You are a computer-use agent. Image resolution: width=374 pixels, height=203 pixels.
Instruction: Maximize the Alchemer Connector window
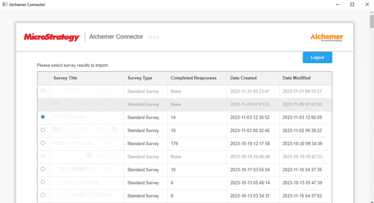(352, 5)
